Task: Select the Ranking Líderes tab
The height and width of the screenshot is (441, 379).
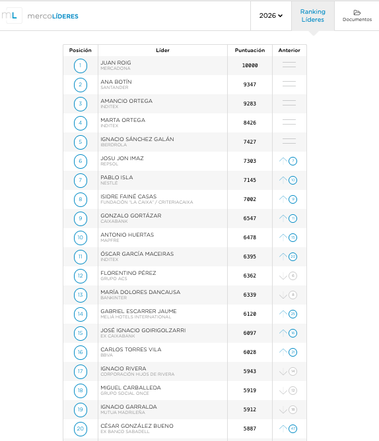Action: [313, 16]
